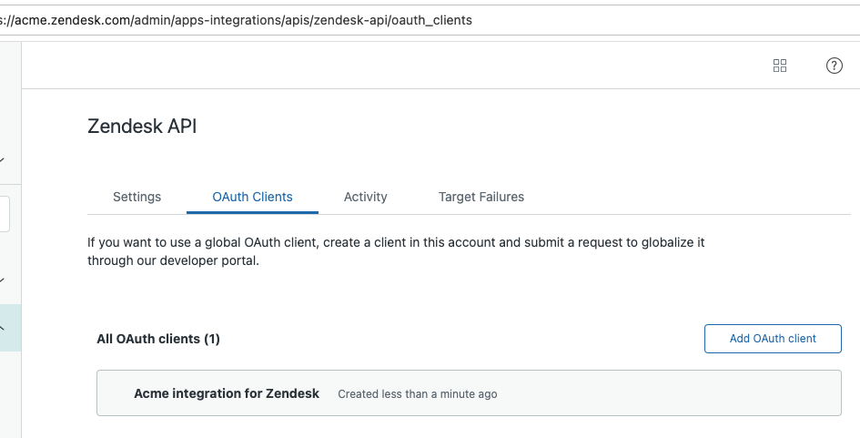Image resolution: width=860 pixels, height=438 pixels.
Task: Select the OAuth Clients tab
Action: [252, 197]
